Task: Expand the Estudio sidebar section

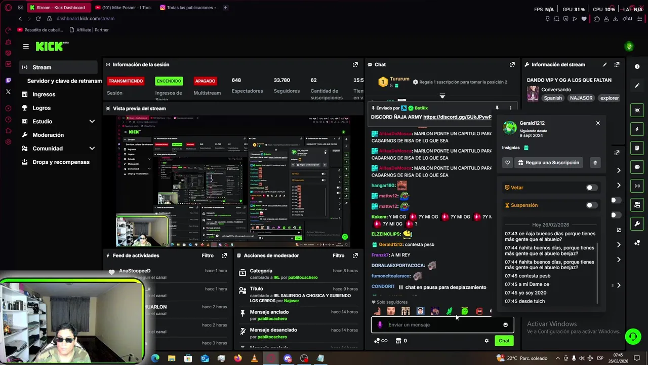Action: coord(92,121)
